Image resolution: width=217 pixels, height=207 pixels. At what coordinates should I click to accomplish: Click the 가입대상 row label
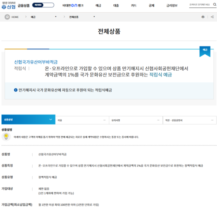(x=7, y=189)
